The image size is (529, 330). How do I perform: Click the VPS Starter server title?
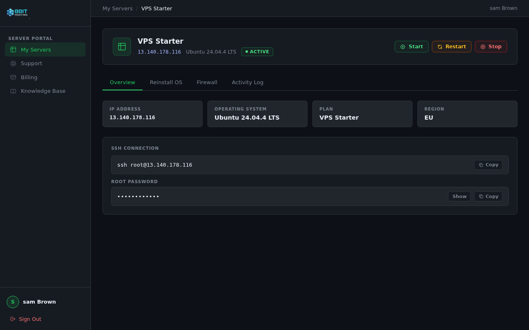pos(160,41)
